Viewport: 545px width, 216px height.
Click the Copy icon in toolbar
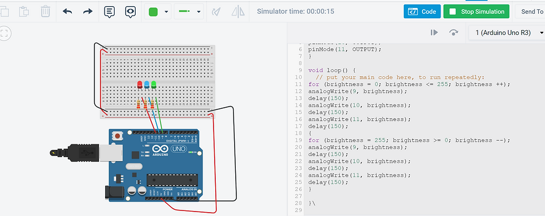coord(4,12)
